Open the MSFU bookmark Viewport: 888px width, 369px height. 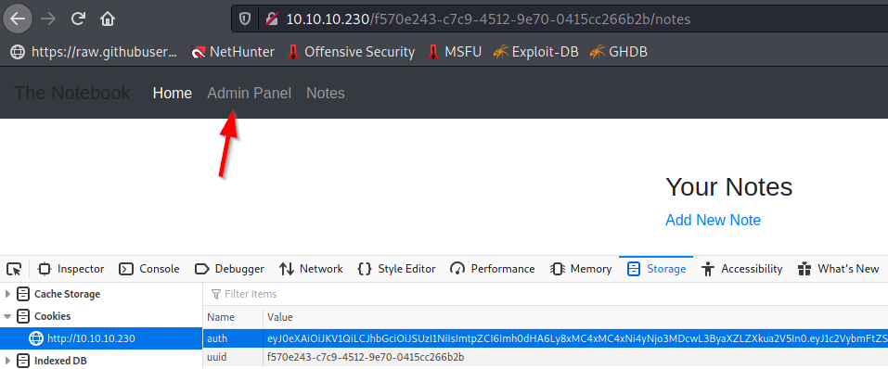[454, 52]
